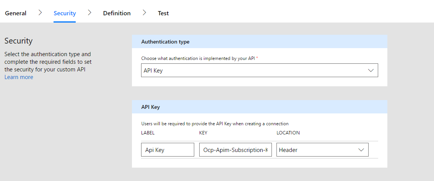
Task: Click the chevron between General and Security
Action: pyautogui.click(x=40, y=13)
